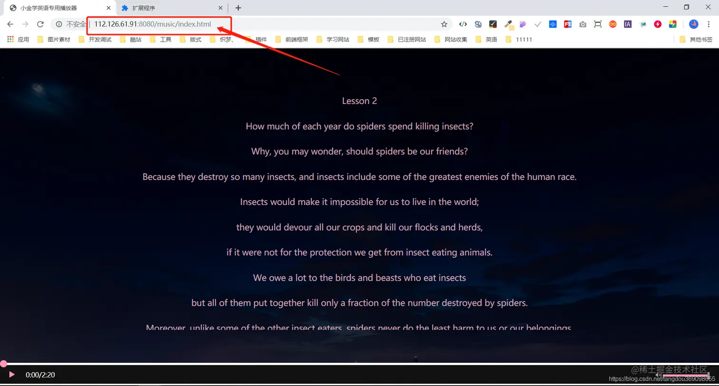Open the picture image extension

click(643, 24)
